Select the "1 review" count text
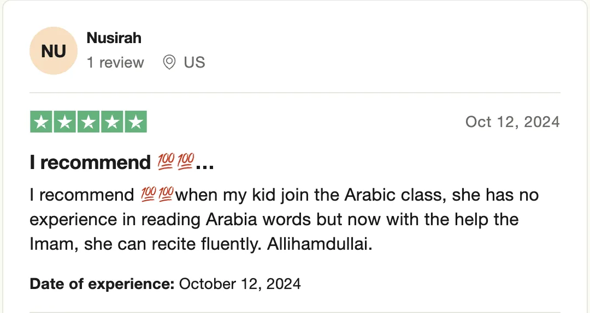 click(115, 62)
